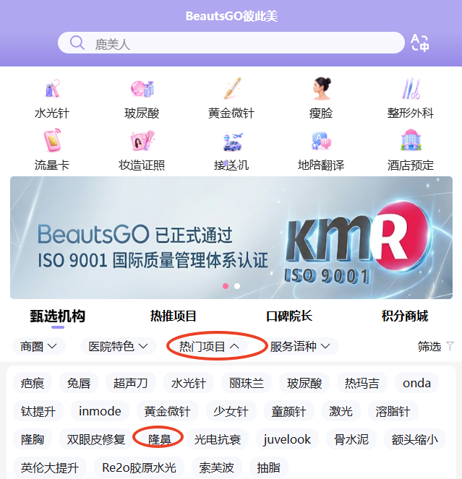The width and height of the screenshot is (462, 479).
Task: Click the 筛选 filter funnel icon
Action: (450, 346)
